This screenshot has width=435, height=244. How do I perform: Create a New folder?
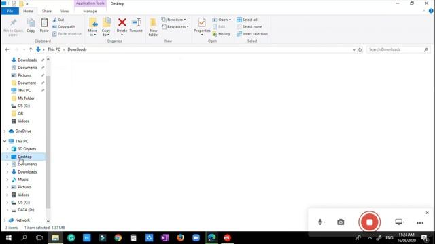click(154, 27)
